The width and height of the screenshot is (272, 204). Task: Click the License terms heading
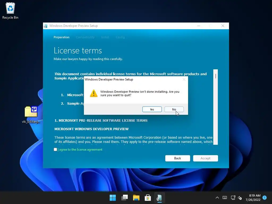tap(78, 50)
